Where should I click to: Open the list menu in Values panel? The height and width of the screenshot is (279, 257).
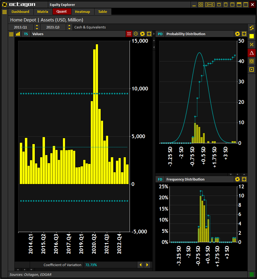pos(11,34)
